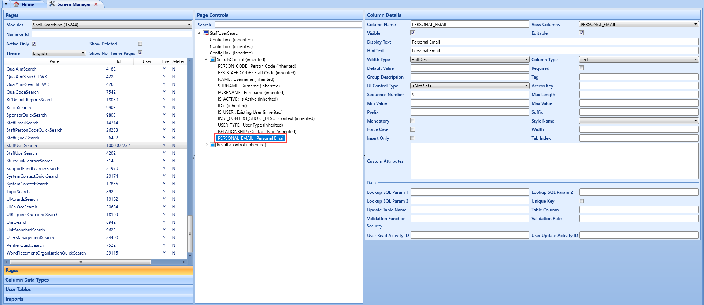704x305 pixels.
Task: Click the User Read Activity ID field
Action: pos(470,236)
